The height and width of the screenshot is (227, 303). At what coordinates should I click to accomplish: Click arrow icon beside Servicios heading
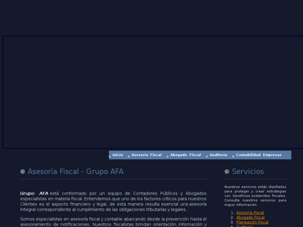tap(227, 172)
